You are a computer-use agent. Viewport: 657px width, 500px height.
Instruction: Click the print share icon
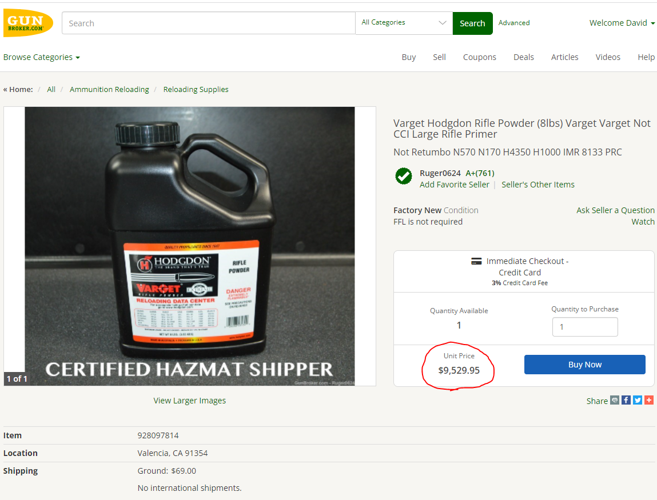(x=615, y=400)
